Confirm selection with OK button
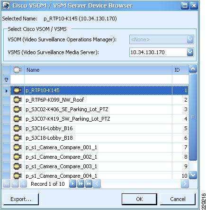The image size is (206, 210). click(139, 199)
